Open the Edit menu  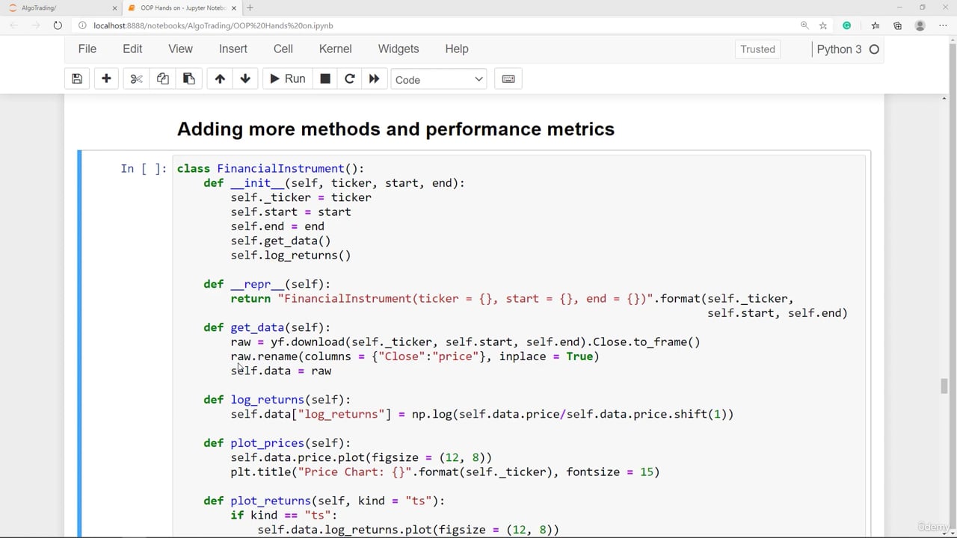coord(132,49)
